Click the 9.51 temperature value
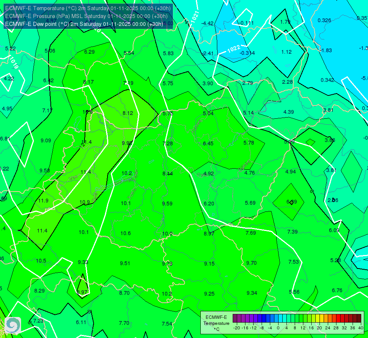This screenshot has width=368, height=338. coord(125,263)
